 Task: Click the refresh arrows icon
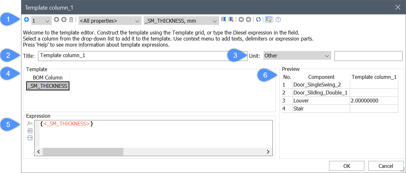pos(258,20)
